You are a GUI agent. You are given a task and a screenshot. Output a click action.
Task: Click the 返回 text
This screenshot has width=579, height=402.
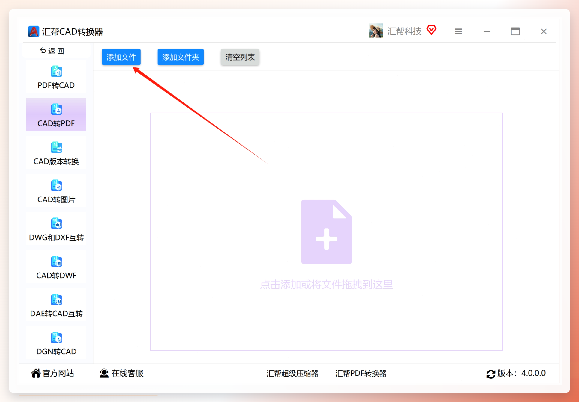pyautogui.click(x=56, y=51)
